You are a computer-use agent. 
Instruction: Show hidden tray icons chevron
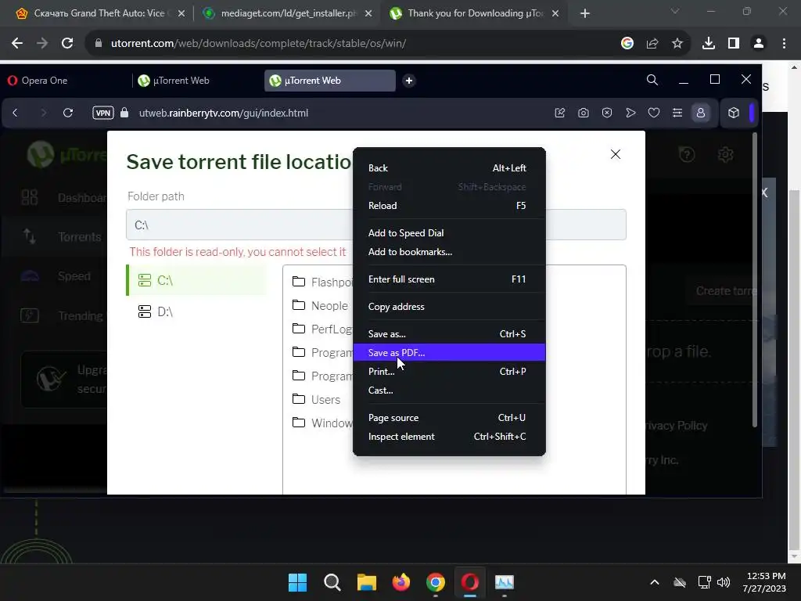point(655,582)
